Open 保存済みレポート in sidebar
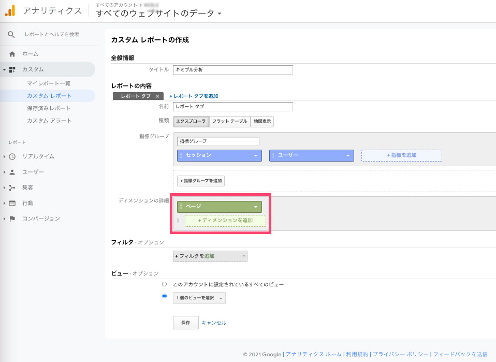This screenshot has width=496, height=362. point(49,108)
